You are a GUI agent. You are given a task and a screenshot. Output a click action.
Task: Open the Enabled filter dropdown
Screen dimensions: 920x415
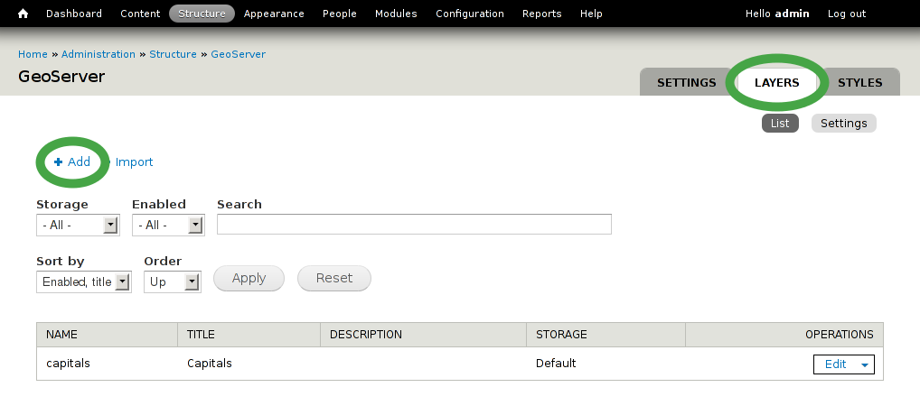(168, 226)
